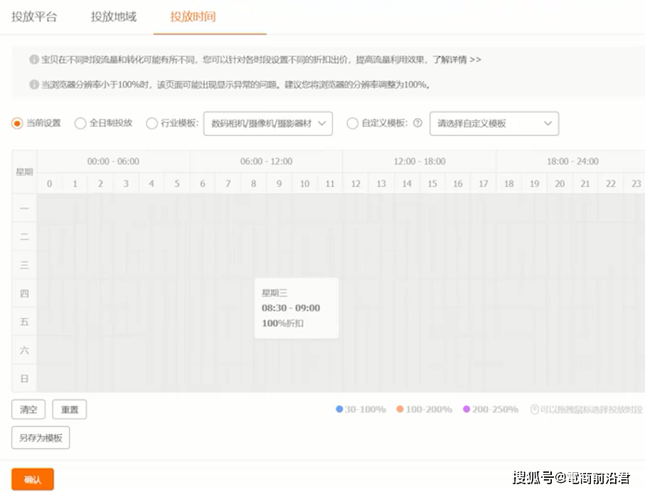645x492 pixels.
Task: Select the 全日制投放 radio option
Action: pyautogui.click(x=80, y=124)
